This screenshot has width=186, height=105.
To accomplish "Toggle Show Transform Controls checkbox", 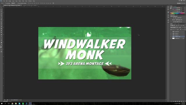I will 17,3.
